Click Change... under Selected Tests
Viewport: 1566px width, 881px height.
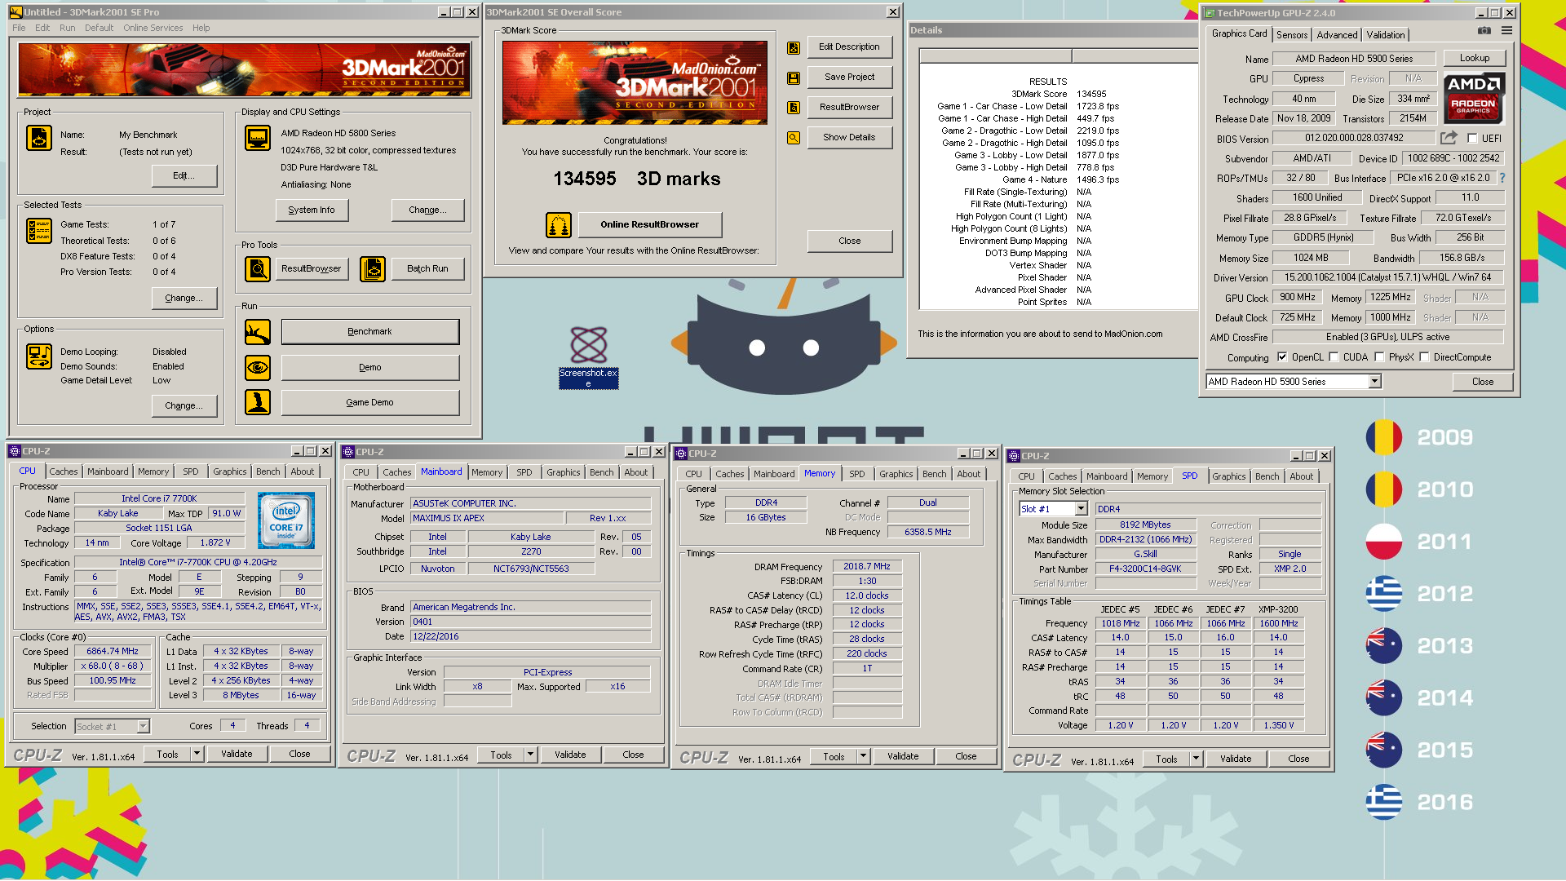pyautogui.click(x=184, y=298)
